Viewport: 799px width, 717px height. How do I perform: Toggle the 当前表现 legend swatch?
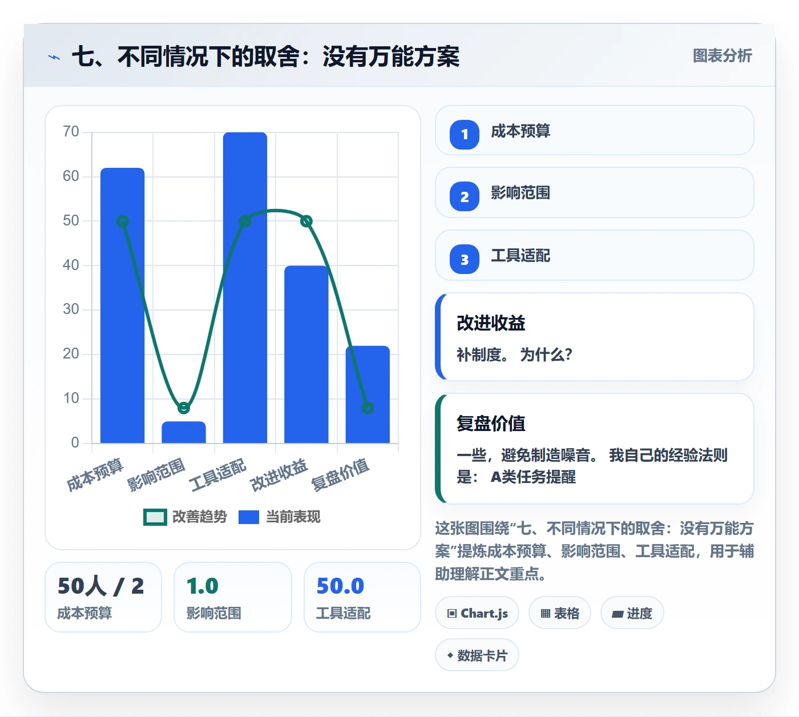coord(249,517)
